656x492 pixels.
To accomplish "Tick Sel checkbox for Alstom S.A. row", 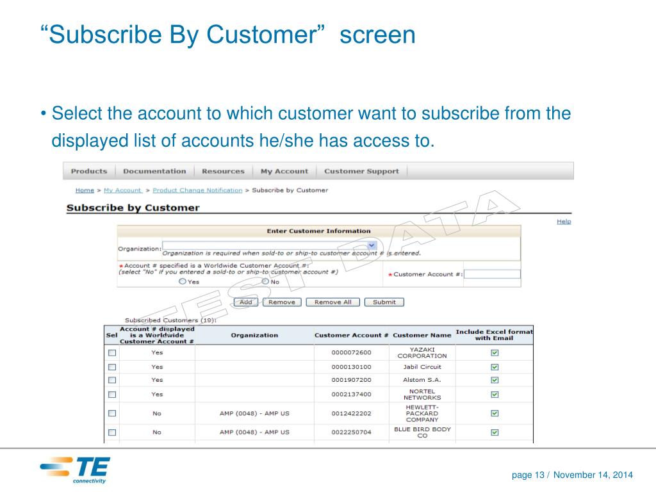I will pyautogui.click(x=111, y=380).
